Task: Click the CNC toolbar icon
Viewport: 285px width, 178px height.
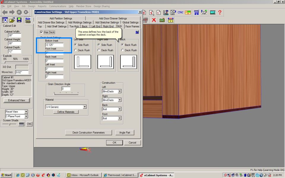Action: coord(180,12)
